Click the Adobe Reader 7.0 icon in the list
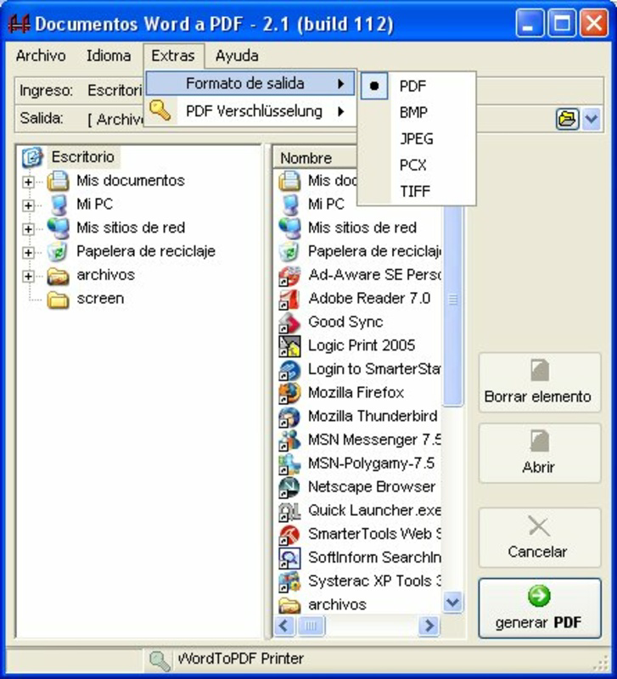Viewport: 617px width, 679px height. [289, 300]
